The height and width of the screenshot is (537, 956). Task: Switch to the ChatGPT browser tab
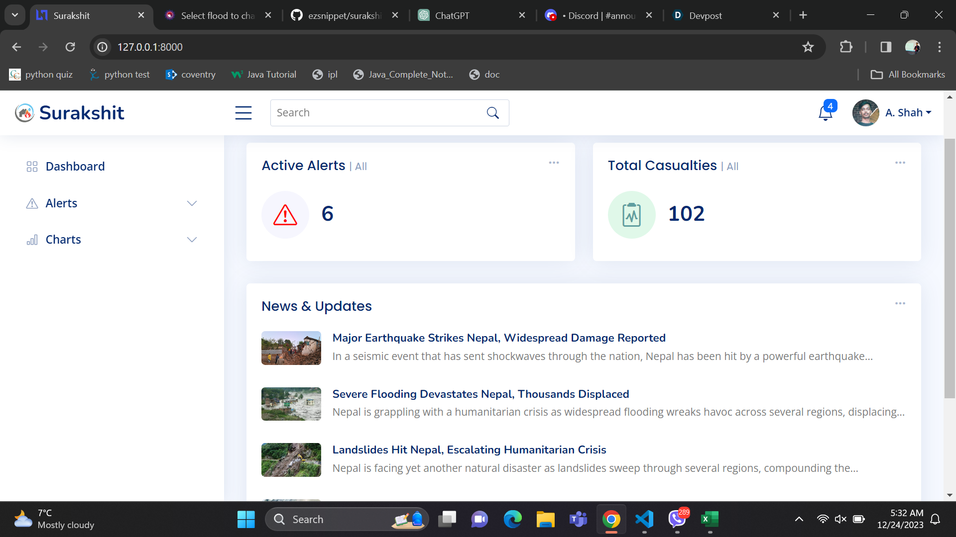click(x=452, y=15)
